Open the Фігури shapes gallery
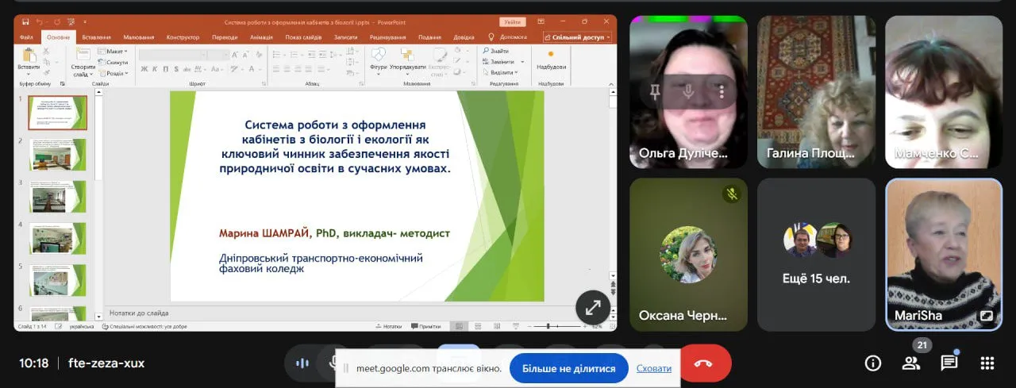1016x388 pixels. coord(379,59)
